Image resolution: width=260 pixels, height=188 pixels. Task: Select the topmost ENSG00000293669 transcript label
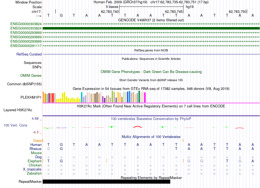pos(26,33)
